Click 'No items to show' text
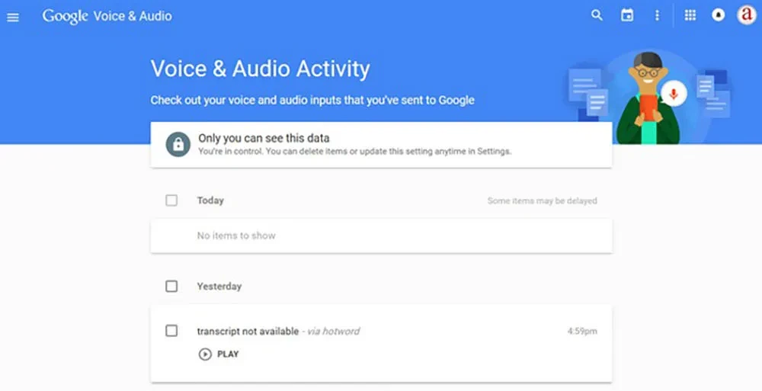 pos(236,236)
